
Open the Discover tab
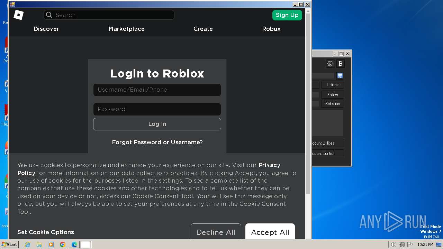46,29
